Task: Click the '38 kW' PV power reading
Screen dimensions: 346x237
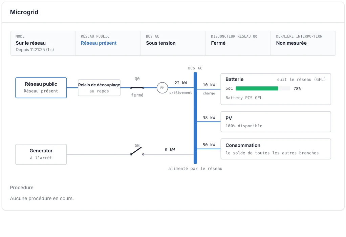Action: tap(209, 118)
